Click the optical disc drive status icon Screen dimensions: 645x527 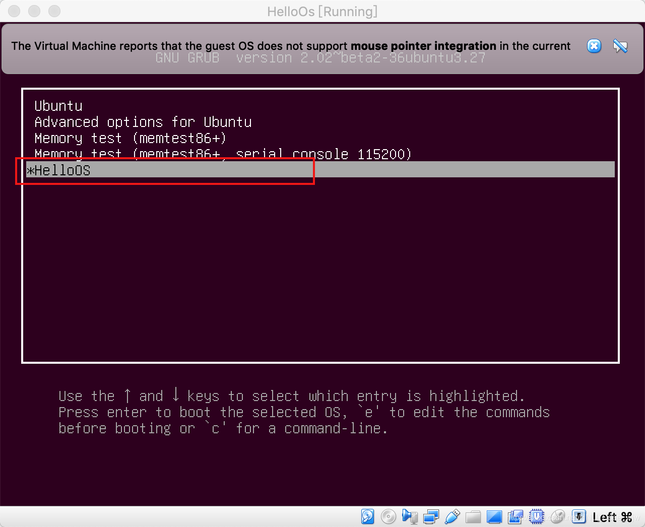tap(389, 516)
